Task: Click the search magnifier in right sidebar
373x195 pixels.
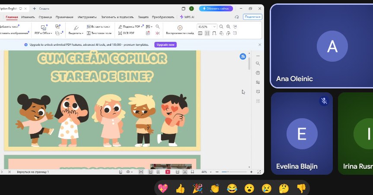Action: (x=258, y=63)
